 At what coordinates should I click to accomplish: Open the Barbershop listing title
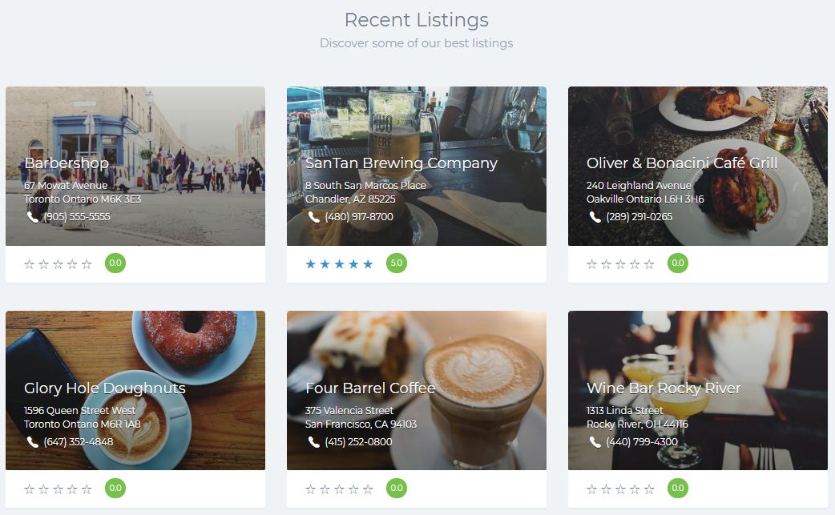pyautogui.click(x=67, y=163)
